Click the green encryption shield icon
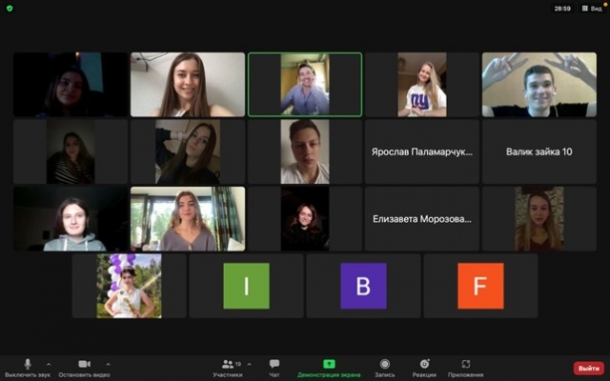610x381 pixels. click(10, 9)
